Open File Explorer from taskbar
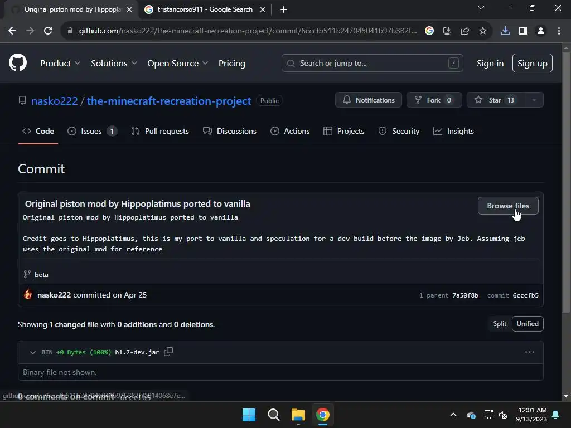Viewport: 571px width, 428px height. [298, 415]
